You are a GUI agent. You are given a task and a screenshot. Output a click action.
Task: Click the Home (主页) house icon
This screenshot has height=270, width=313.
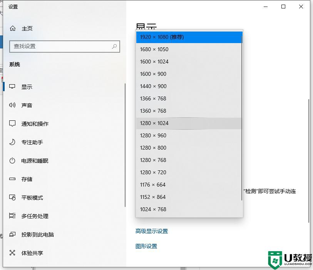pyautogui.click(x=13, y=28)
